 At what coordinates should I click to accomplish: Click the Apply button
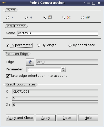tap(46, 118)
